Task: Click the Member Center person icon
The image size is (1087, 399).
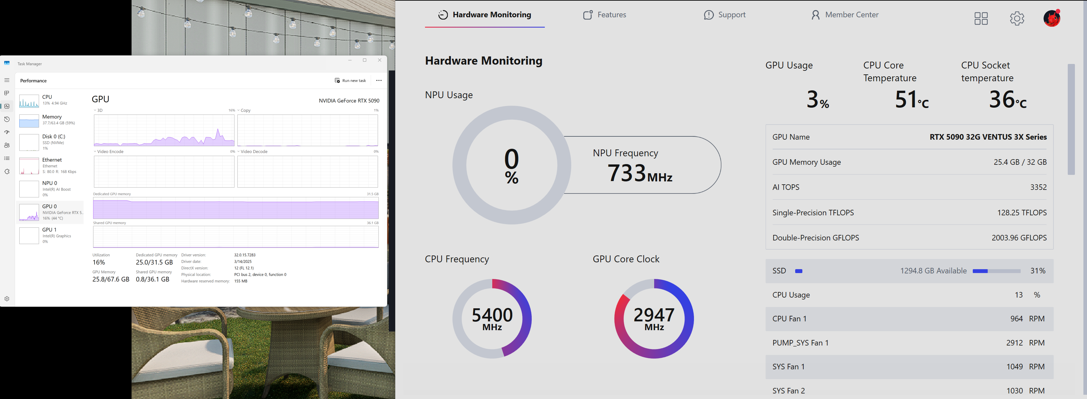Action: (815, 15)
